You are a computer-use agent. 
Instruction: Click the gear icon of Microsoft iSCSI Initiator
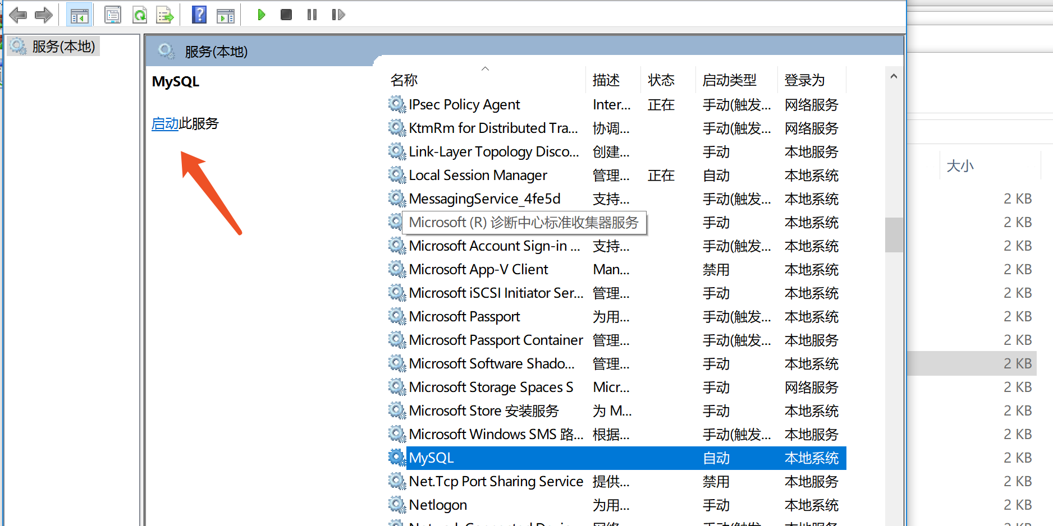pos(397,293)
